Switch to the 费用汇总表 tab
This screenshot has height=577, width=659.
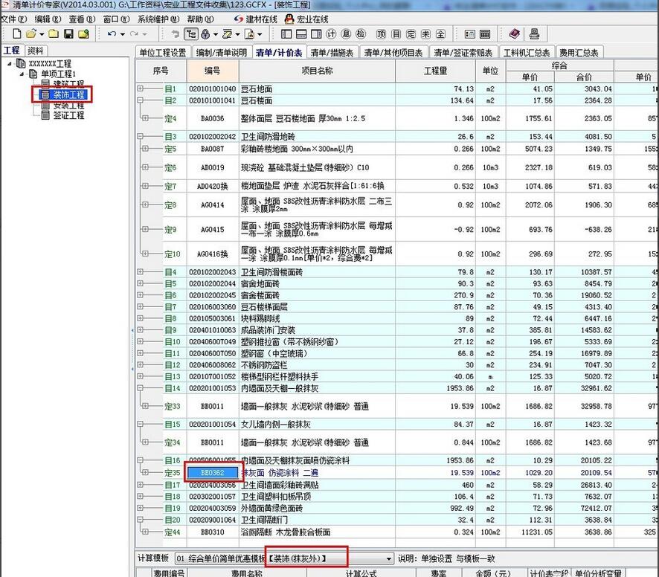click(x=579, y=53)
